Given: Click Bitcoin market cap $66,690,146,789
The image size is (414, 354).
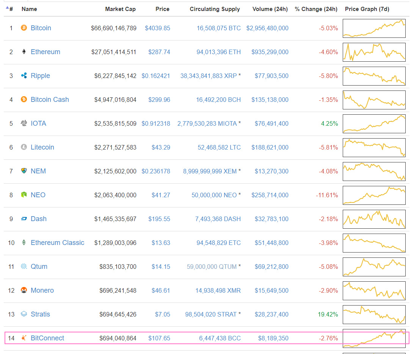Looking at the screenshot, I should pos(113,28).
